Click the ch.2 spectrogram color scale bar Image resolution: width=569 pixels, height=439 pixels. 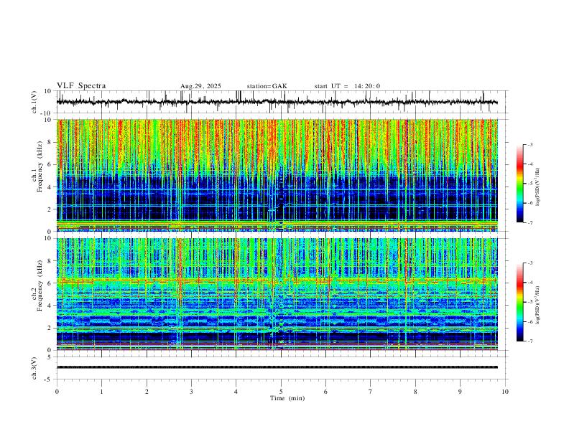tap(520, 302)
